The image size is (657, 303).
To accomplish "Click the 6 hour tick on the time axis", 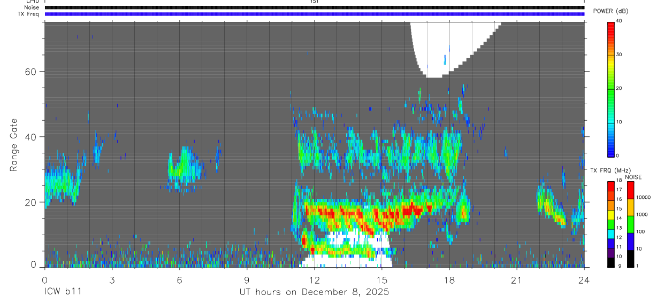I will click(179, 279).
